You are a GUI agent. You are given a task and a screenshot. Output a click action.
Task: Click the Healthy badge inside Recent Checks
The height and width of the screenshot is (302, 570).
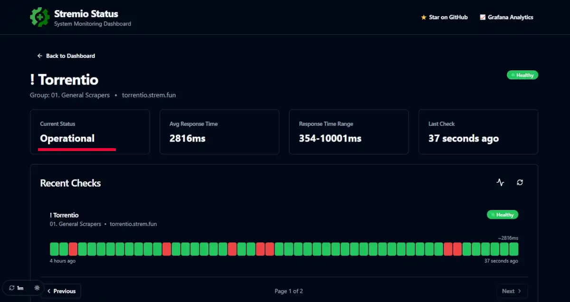click(503, 215)
